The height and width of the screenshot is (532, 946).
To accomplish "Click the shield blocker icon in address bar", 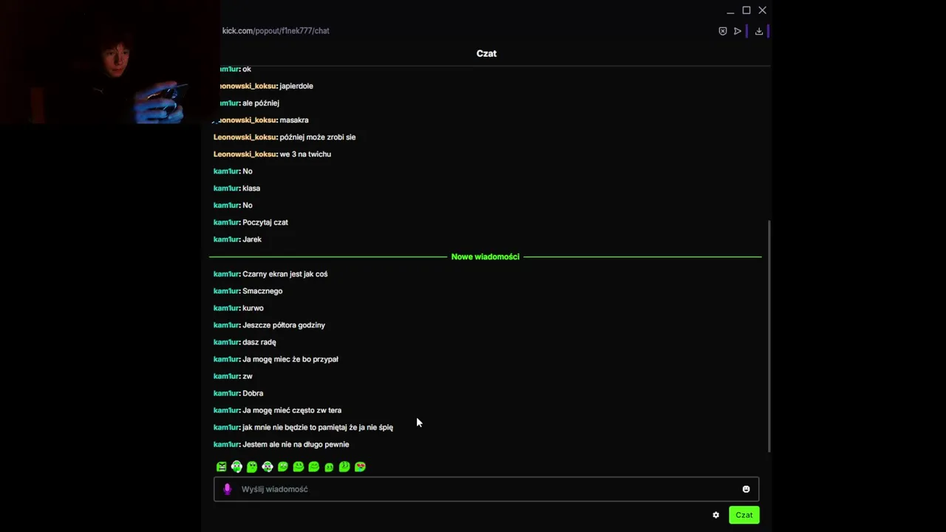I will [723, 31].
